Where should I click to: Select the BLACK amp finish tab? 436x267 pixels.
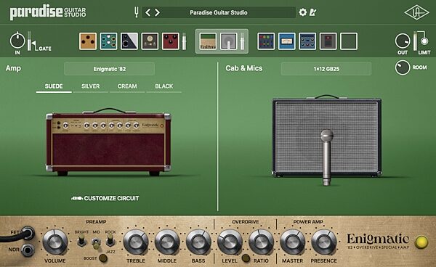click(x=164, y=86)
